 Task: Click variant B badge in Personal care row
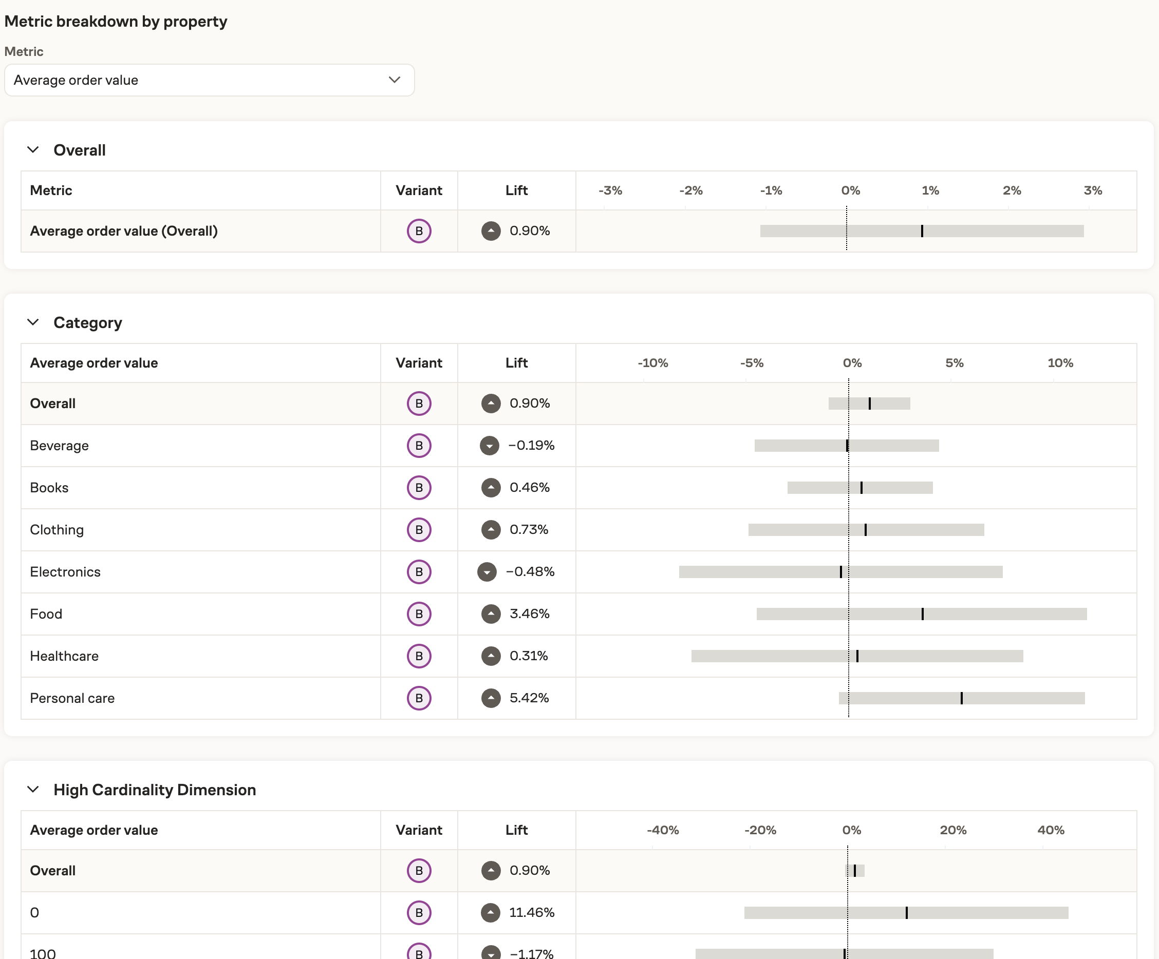tap(419, 698)
